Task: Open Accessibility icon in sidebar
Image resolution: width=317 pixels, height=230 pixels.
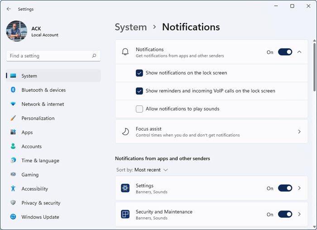Action: [x=13, y=189]
